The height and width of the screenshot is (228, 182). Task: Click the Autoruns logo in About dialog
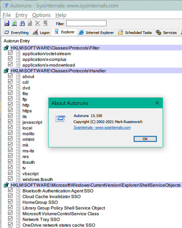pyautogui.click(x=60, y=119)
